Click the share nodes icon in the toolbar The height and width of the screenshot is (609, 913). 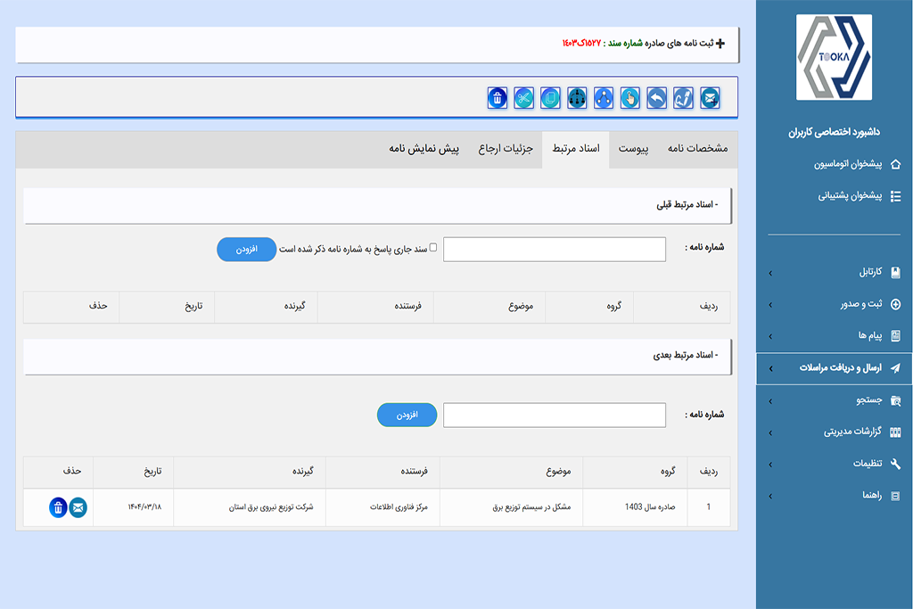point(604,98)
